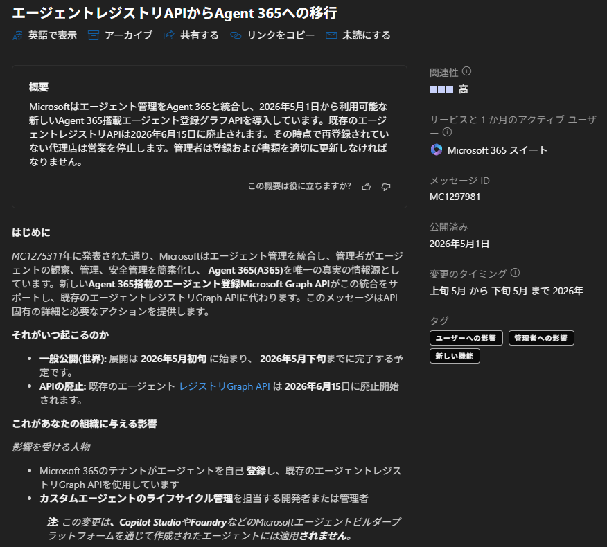The width and height of the screenshot is (607, 547).
Task: Click the 影響を受ける人物 subheading
Action: [51, 447]
